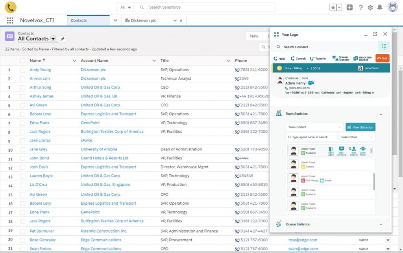
Task: Click the yellow phone softphone icon
Action: pyautogui.click(x=11, y=7)
